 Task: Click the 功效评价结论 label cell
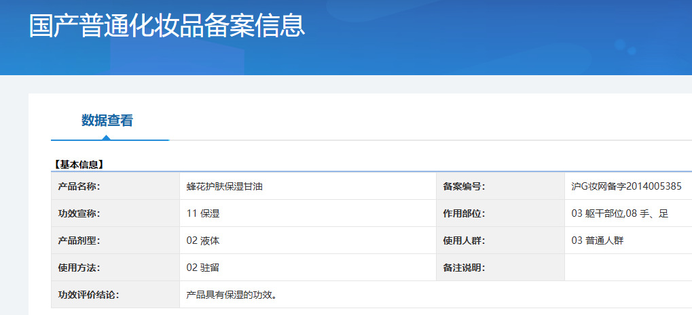115,294
